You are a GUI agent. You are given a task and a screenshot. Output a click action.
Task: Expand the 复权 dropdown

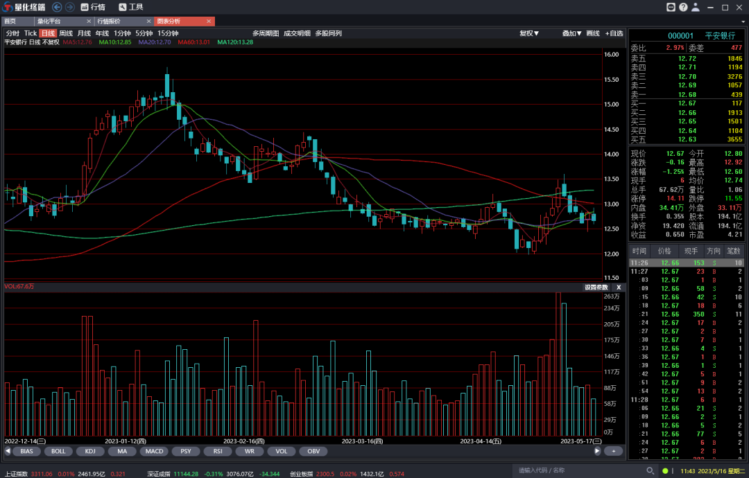[x=529, y=33]
